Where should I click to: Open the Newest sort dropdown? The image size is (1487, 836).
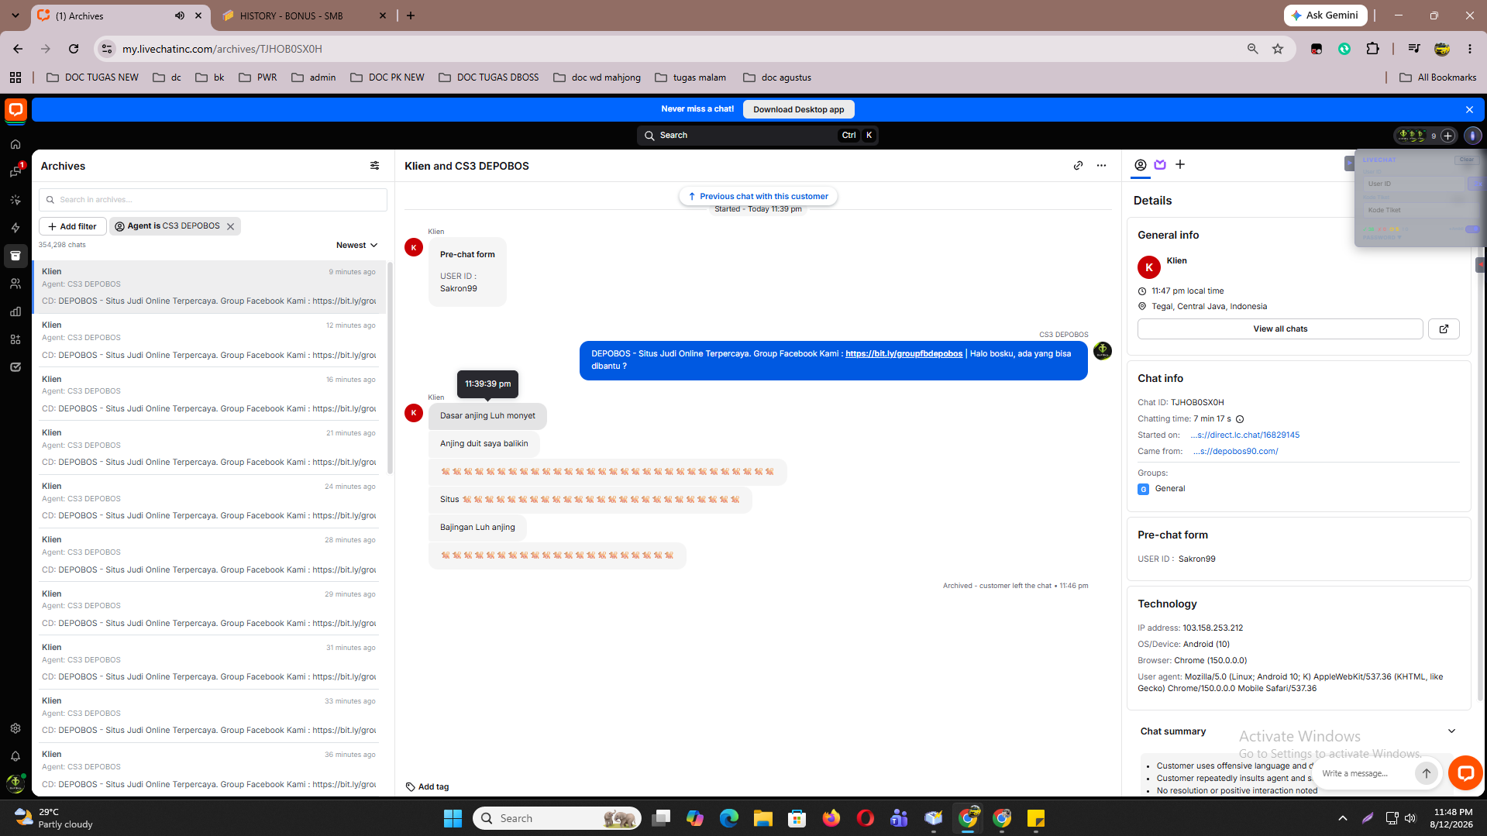(x=357, y=246)
